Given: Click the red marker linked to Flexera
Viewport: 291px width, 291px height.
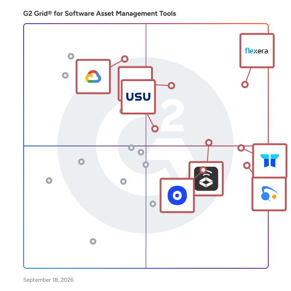Looking at the screenshot, I should coord(245,84).
